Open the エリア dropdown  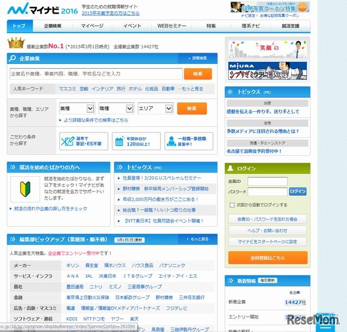click(156, 108)
